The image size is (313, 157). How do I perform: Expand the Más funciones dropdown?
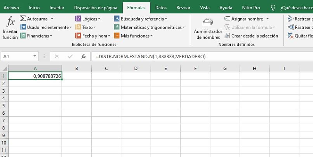(x=151, y=36)
